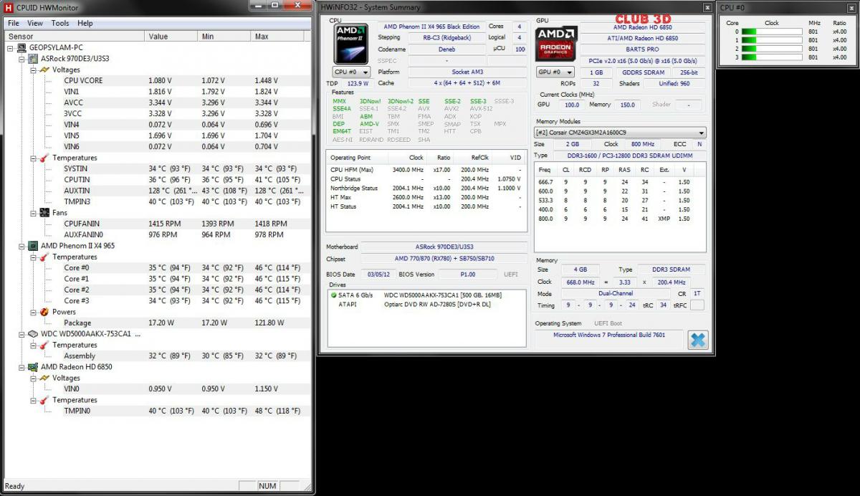
Task: Collapse the ASRock Voltages branch
Action: (33, 70)
